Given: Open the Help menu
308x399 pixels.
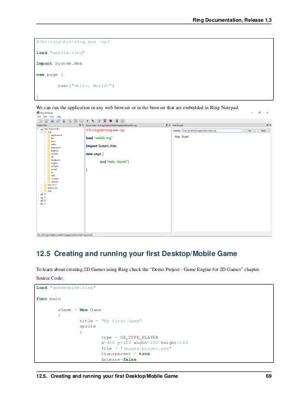Looking at the screenshot, I should pyautogui.click(x=59, y=117).
